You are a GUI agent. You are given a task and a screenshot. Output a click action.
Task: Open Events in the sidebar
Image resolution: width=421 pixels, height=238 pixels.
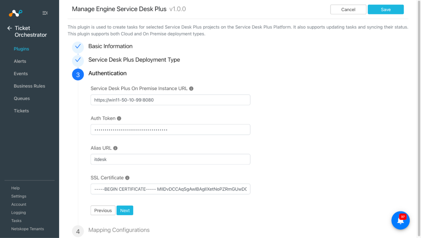pyautogui.click(x=21, y=74)
